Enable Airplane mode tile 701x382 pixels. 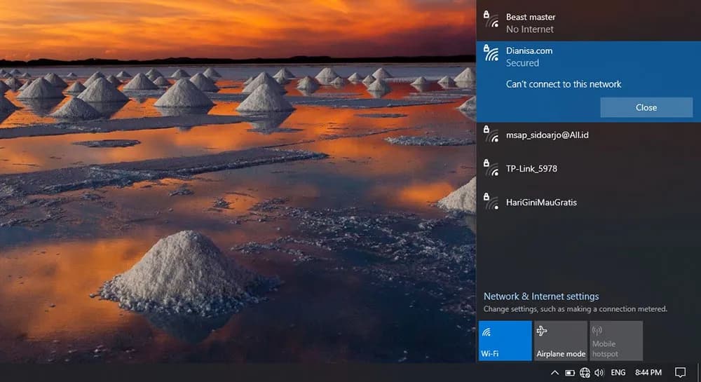click(561, 341)
